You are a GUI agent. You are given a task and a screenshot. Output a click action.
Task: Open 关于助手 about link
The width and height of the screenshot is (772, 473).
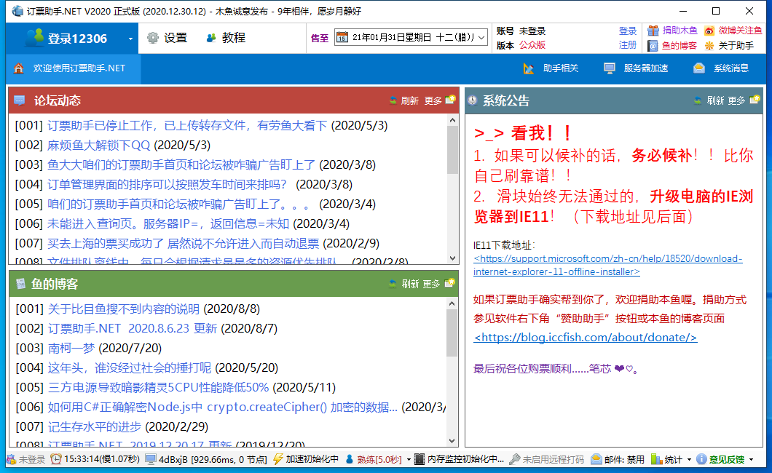click(736, 46)
